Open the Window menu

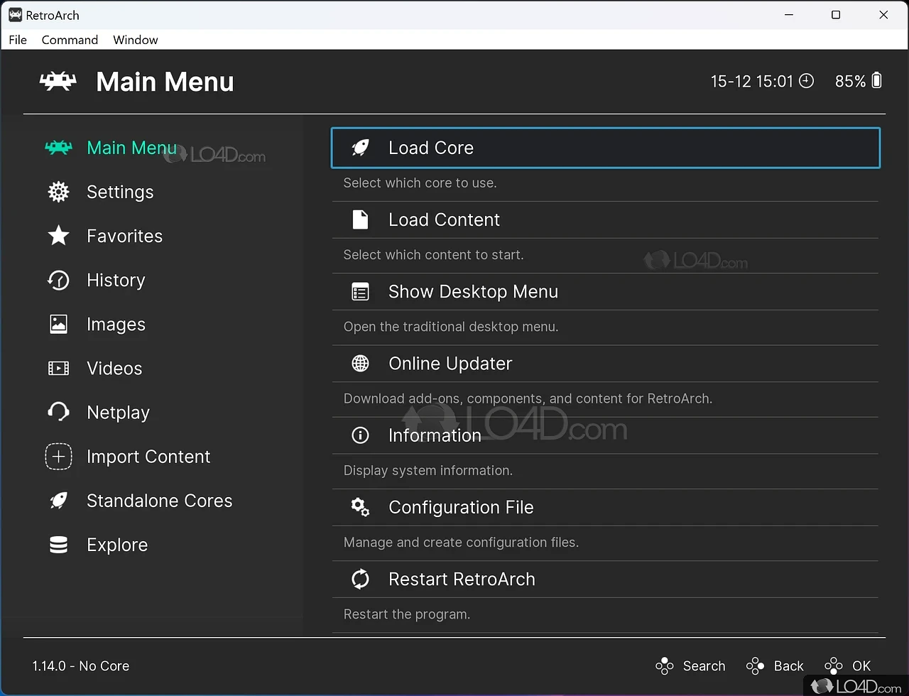coord(136,40)
